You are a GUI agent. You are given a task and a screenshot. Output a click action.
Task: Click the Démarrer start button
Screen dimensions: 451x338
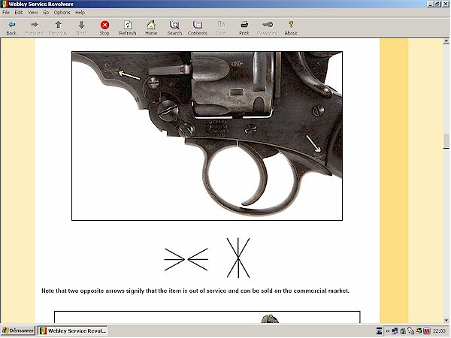coord(18,330)
